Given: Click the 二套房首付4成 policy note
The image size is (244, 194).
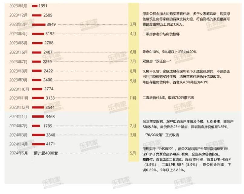Looking at the screenshot, I should click(168, 98).
